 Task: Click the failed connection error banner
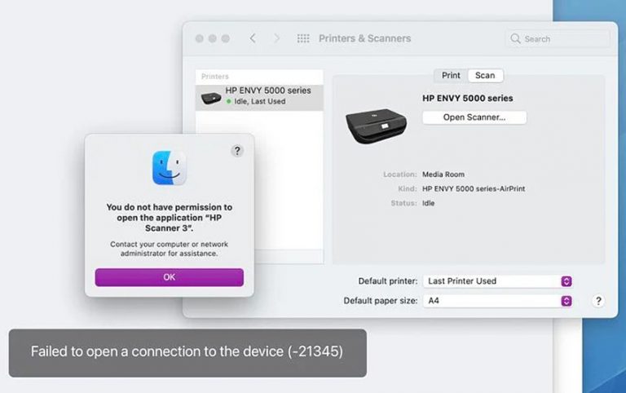click(187, 353)
